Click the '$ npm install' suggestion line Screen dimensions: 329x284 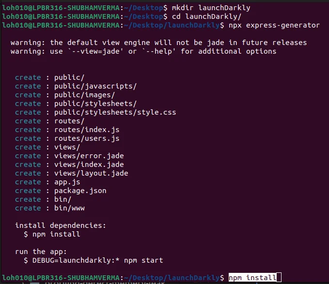pyautogui.click(x=52, y=234)
